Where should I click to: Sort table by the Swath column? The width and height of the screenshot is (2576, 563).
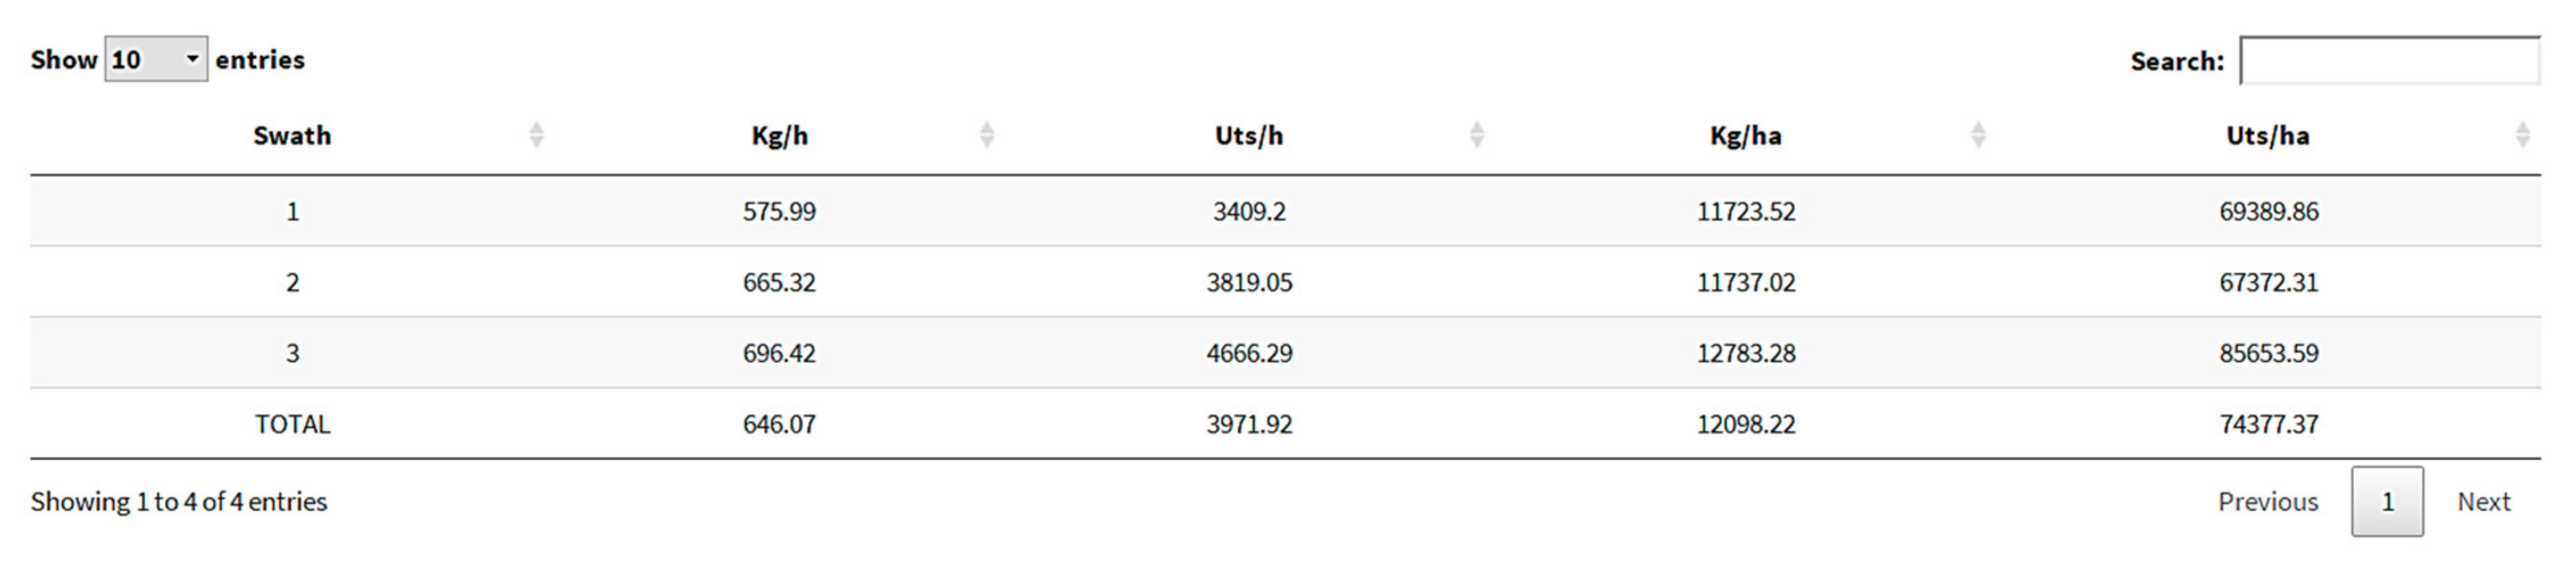[293, 135]
